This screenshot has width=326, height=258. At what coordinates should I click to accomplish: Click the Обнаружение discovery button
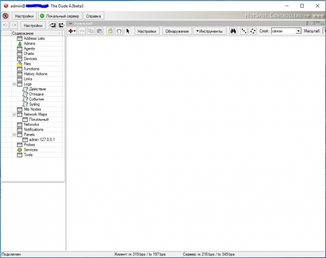click(x=176, y=32)
